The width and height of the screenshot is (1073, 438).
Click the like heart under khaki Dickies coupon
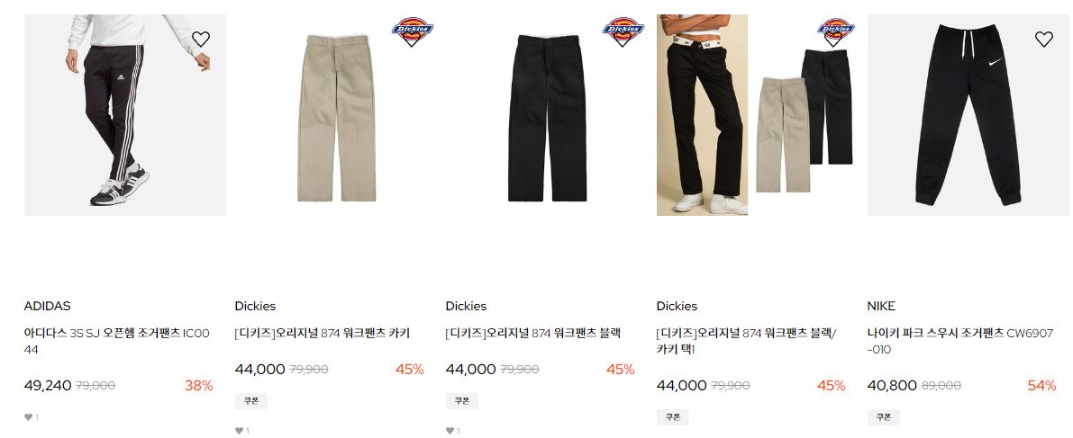239,431
